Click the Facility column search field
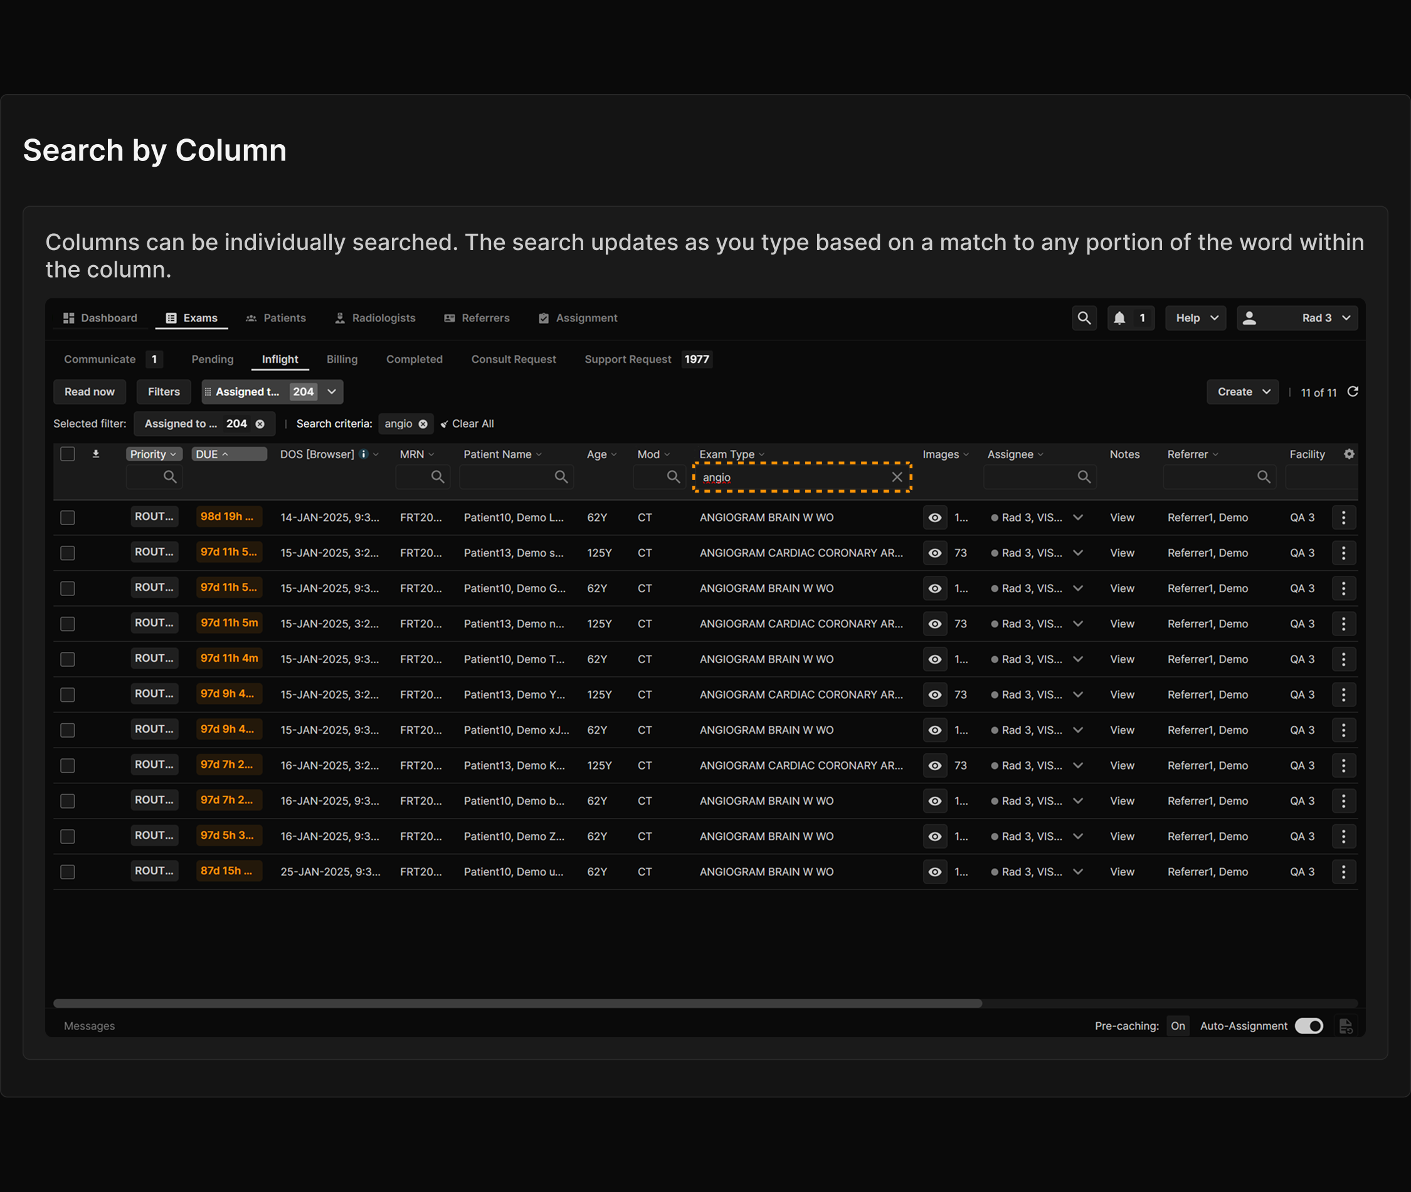The width and height of the screenshot is (1411, 1192). pos(1321,477)
